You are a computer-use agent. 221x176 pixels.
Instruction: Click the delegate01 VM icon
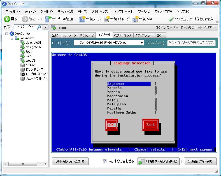22,43
